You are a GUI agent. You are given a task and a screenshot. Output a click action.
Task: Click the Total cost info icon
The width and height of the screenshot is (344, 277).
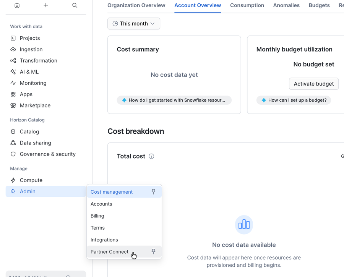151,156
